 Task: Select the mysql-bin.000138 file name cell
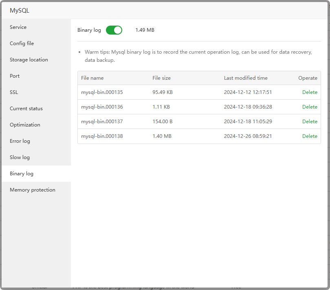point(102,136)
